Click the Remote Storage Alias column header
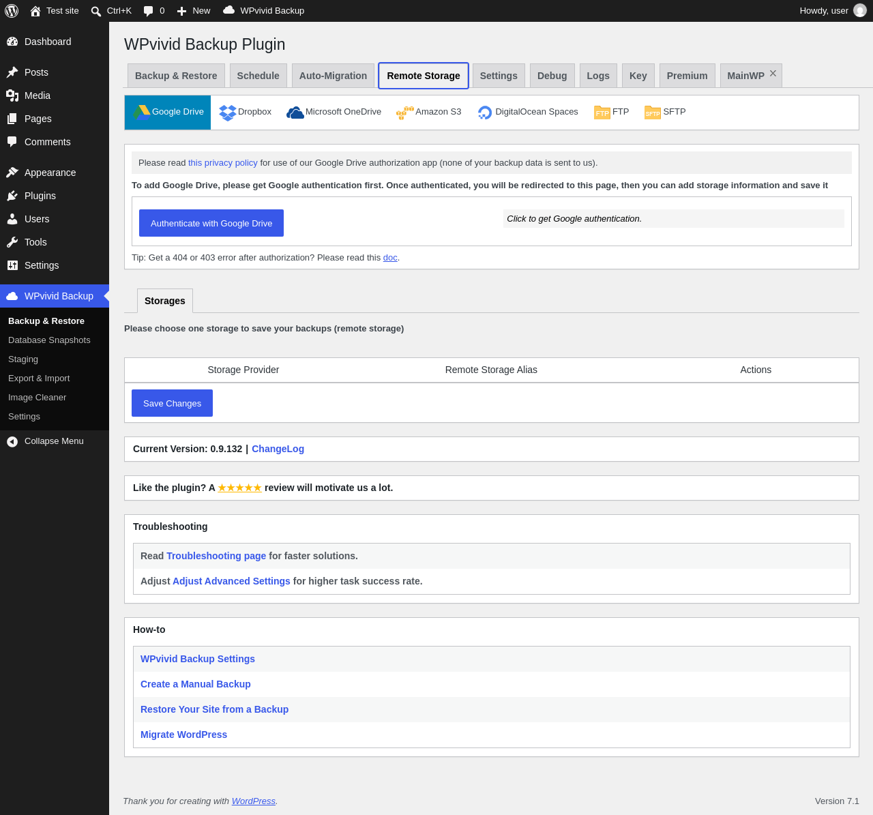This screenshot has width=873, height=815. 491,370
